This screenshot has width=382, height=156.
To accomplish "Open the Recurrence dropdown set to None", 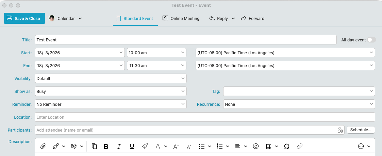I will 299,104.
